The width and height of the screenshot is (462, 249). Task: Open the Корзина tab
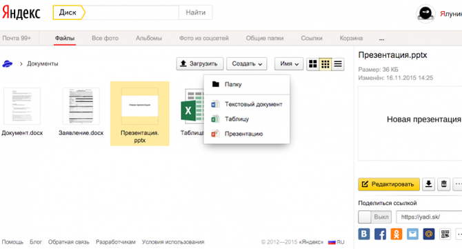pos(351,39)
